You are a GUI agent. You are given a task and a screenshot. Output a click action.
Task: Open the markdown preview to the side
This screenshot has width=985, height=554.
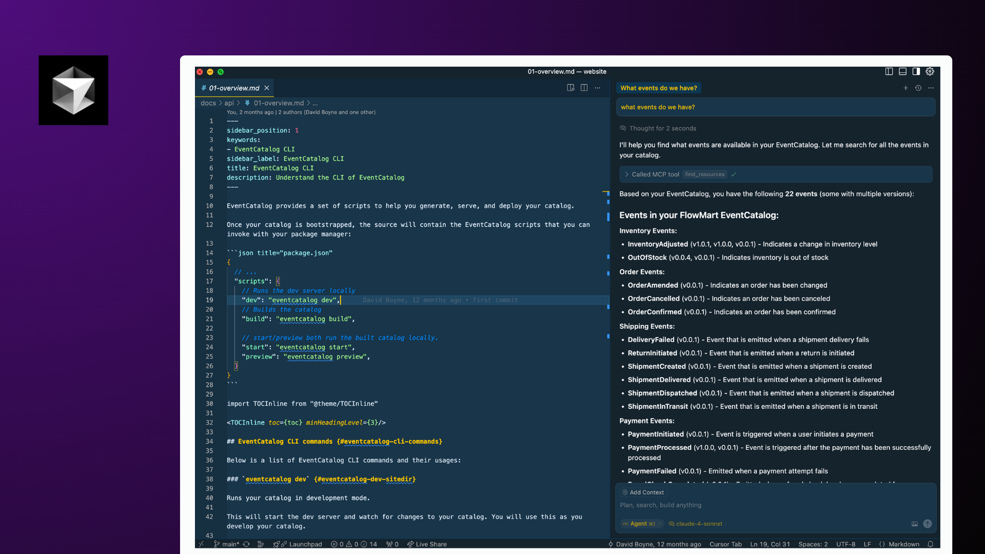coord(570,88)
